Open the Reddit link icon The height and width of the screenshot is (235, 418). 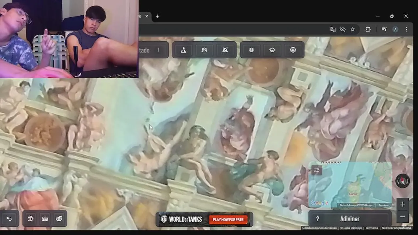59,219
